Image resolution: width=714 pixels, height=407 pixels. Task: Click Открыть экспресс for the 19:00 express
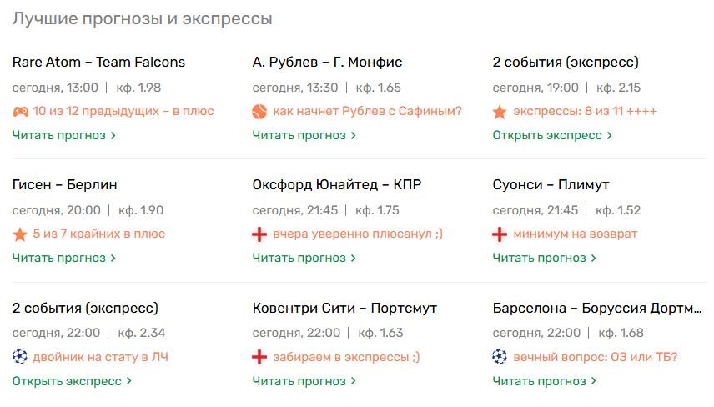pyautogui.click(x=552, y=136)
